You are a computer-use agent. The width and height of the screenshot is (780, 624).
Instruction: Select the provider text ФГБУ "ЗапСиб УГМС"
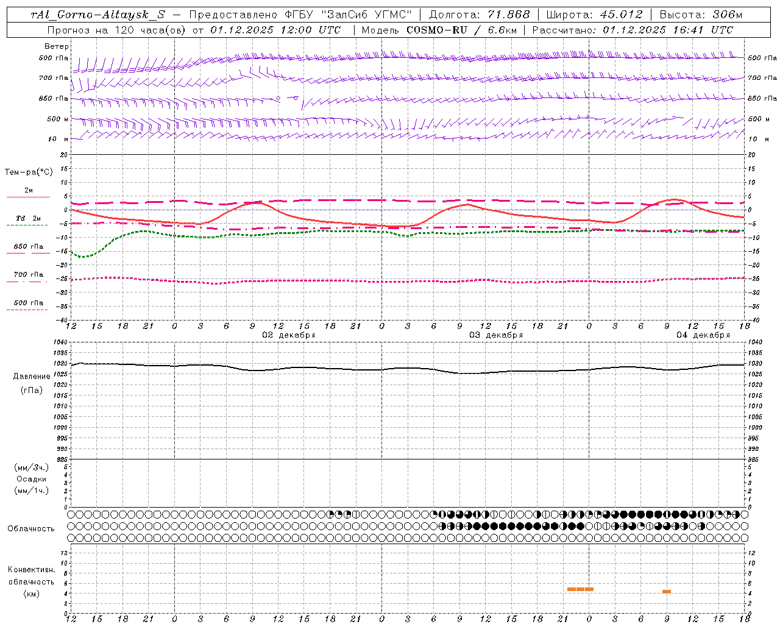348,15
